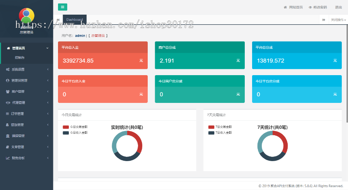Image resolution: width=348 pixels, height=190 pixels.
Task: Collapse the 管理首页 sidebar section
Action: point(27,48)
